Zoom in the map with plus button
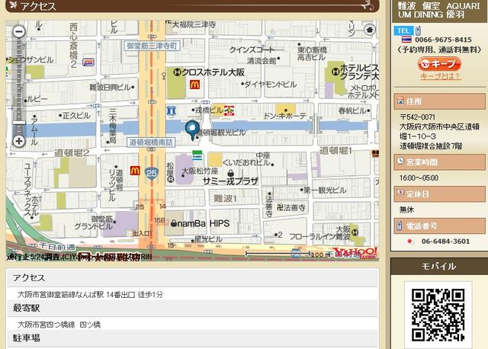The width and height of the screenshot is (488, 349). click(x=19, y=141)
